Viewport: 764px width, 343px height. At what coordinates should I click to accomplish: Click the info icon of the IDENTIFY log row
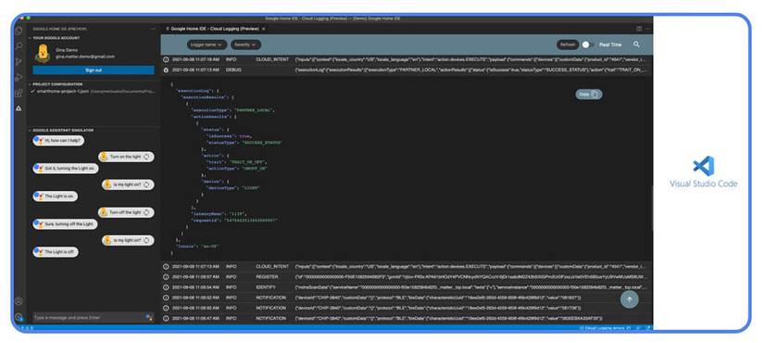click(166, 287)
